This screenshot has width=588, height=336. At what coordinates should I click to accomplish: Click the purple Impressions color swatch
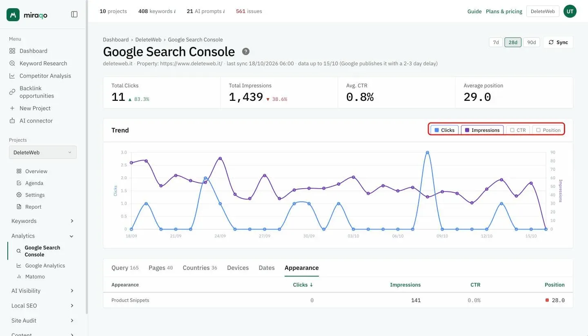pyautogui.click(x=467, y=130)
